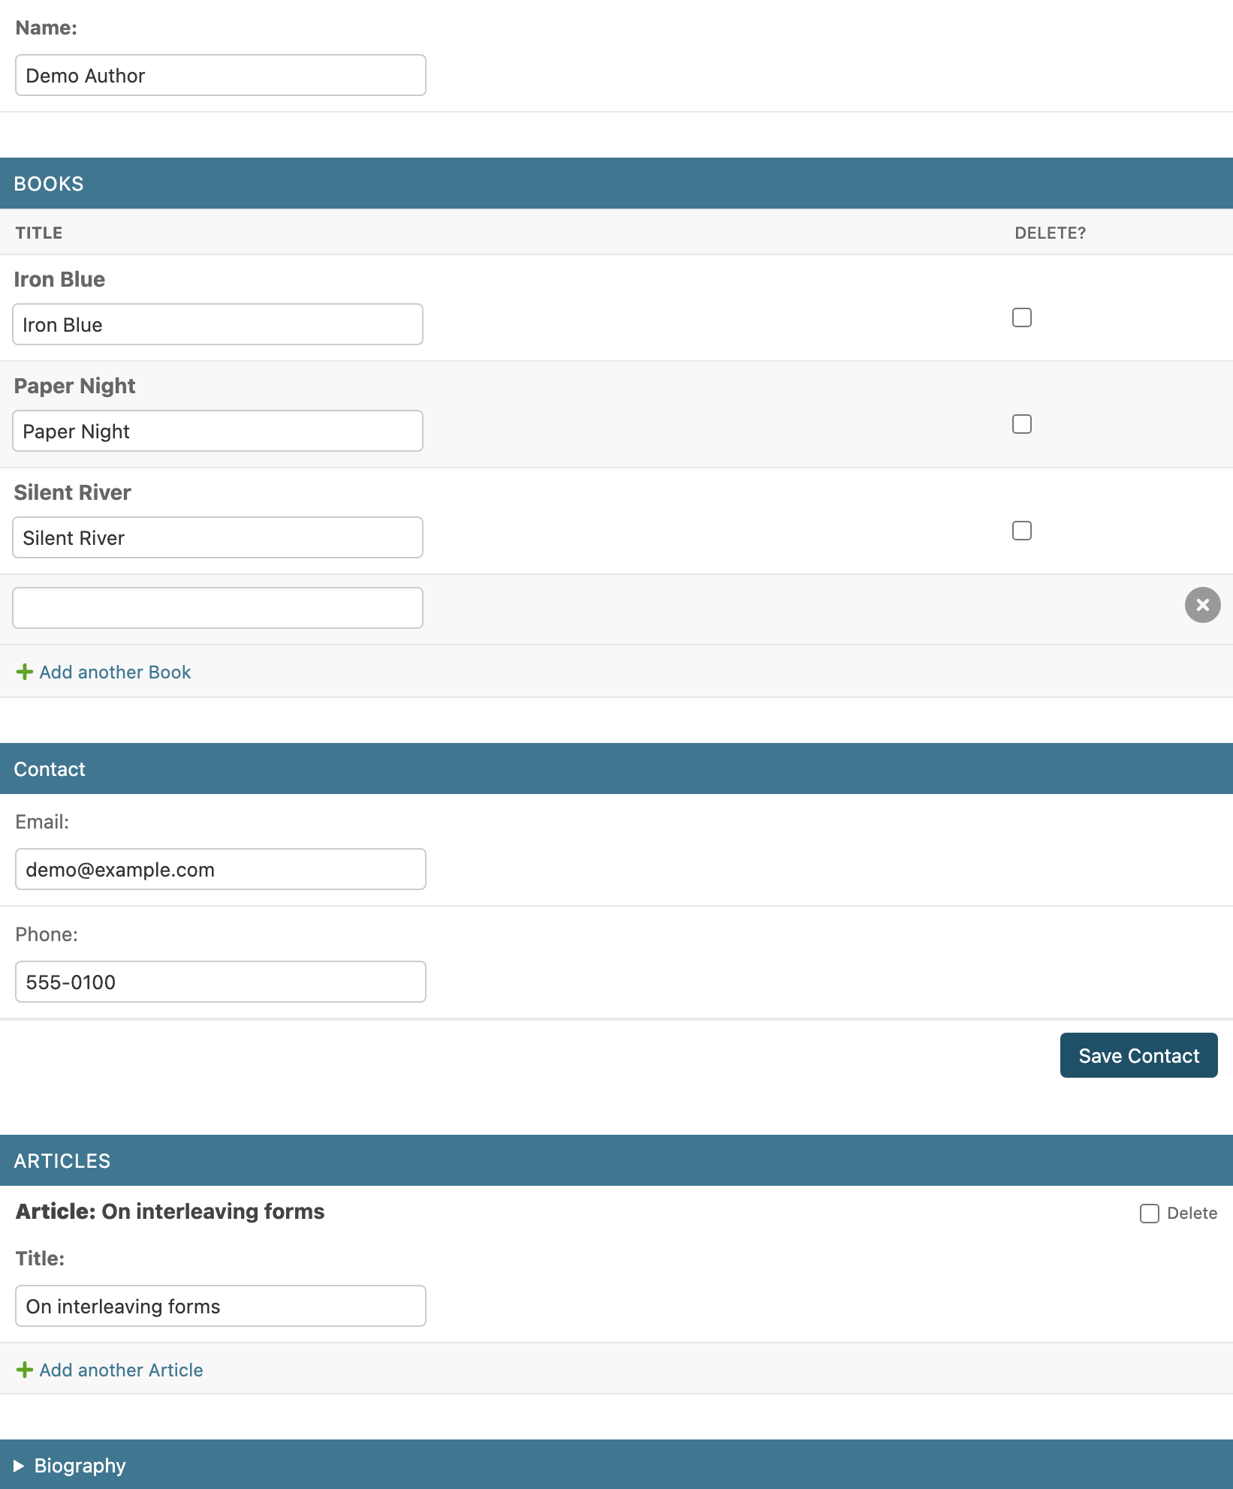Click the green plus icon beside Add another Book

coord(25,672)
